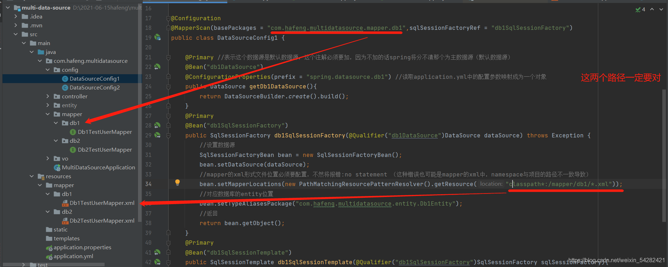Viewport: 668px width, 267px height.
Task: Click bean gutter icon on line 22
Action: point(157,66)
